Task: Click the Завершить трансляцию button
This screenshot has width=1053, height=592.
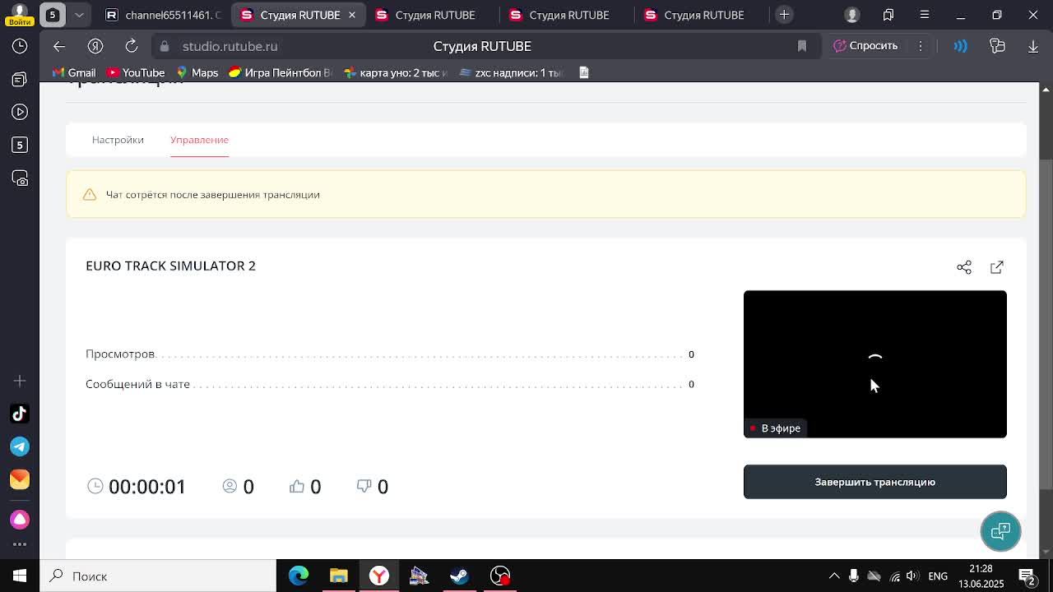Action: coord(875,482)
